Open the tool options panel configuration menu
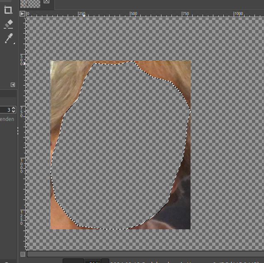This screenshot has height=263, width=264. [13, 85]
